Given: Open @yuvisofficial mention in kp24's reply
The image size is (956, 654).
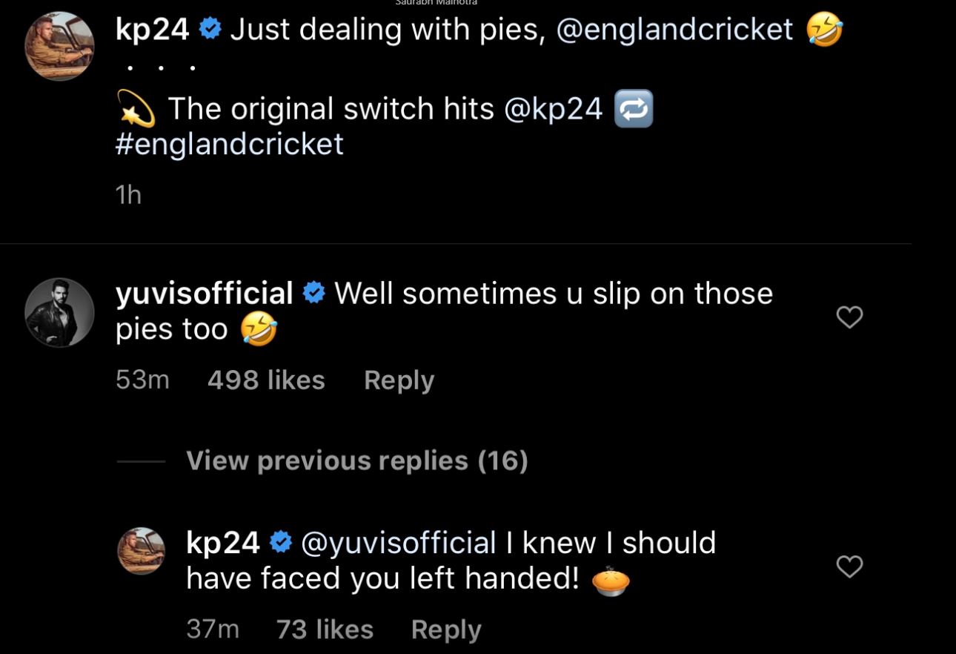Looking at the screenshot, I should coord(399,543).
